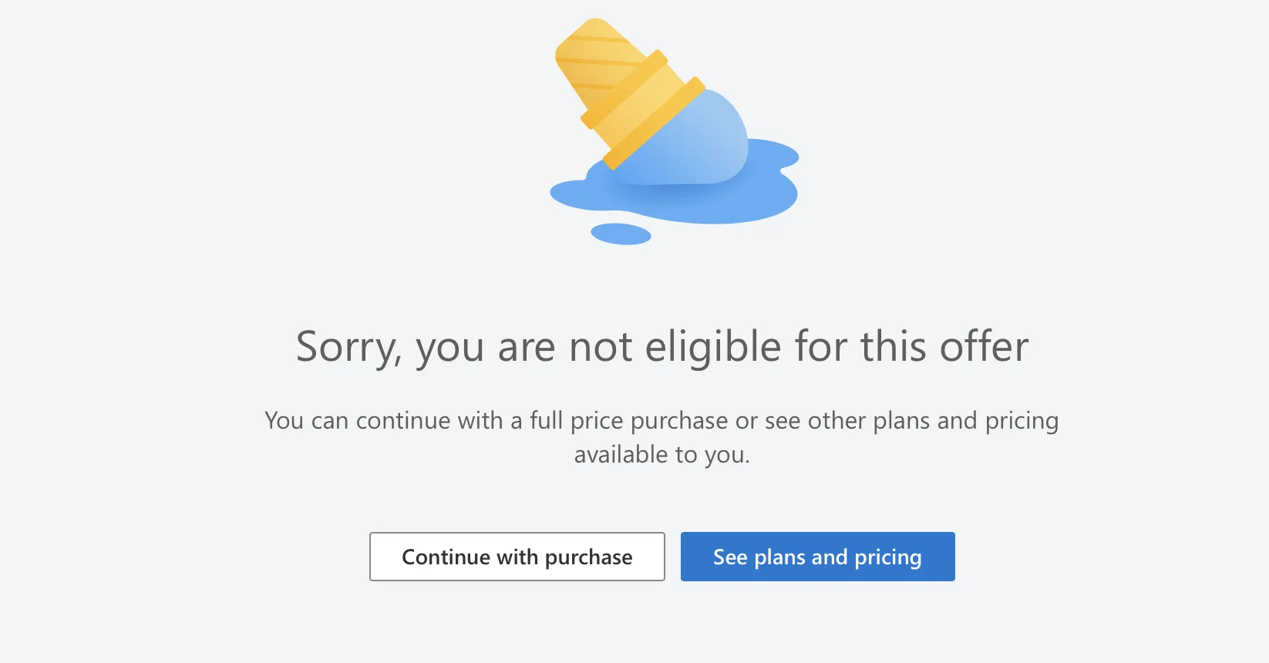Click the small blue droplet below puddle

coord(621,234)
